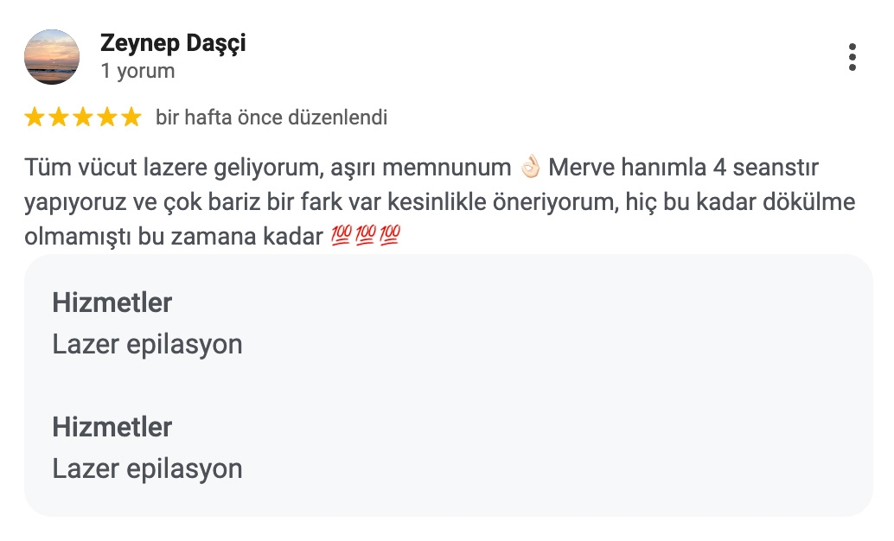This screenshot has width=894, height=541.
Task: Click the fifth and last rating star
Action: 131,118
